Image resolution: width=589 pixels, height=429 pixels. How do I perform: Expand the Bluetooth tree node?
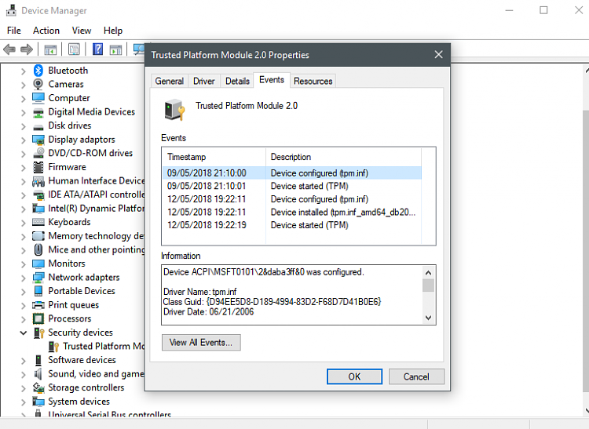tap(24, 71)
